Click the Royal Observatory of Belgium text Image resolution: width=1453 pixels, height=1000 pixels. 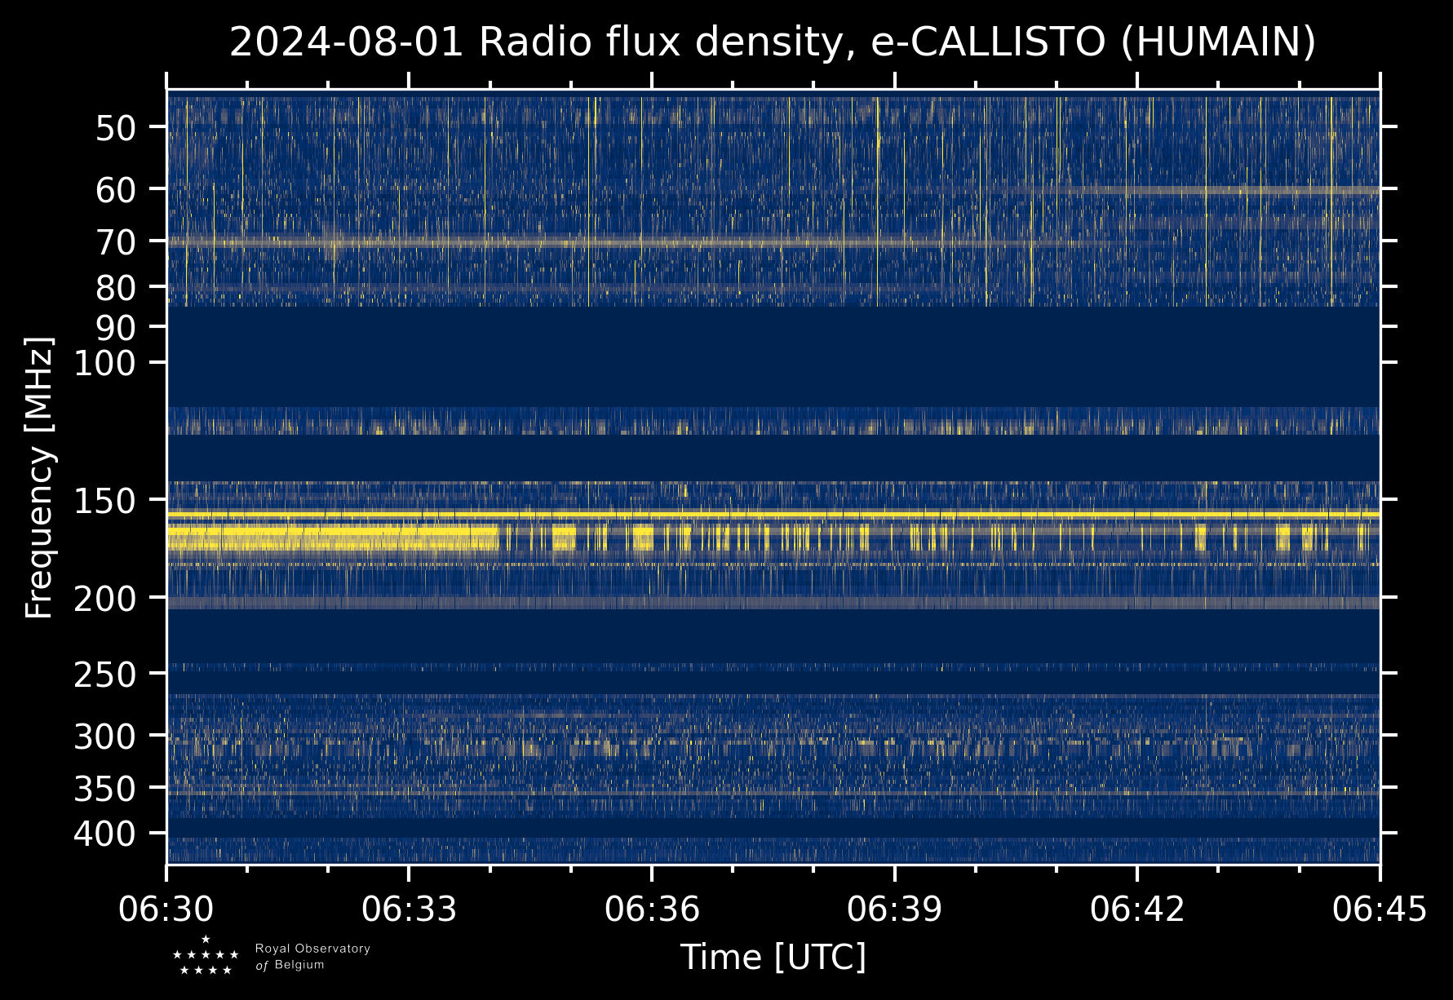click(312, 957)
